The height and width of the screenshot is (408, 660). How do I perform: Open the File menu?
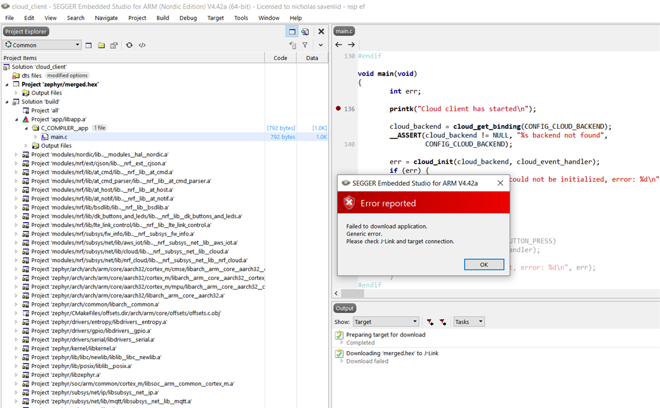10,18
